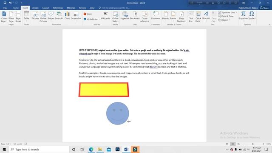Switch to the Mailings tab

click(71, 8)
